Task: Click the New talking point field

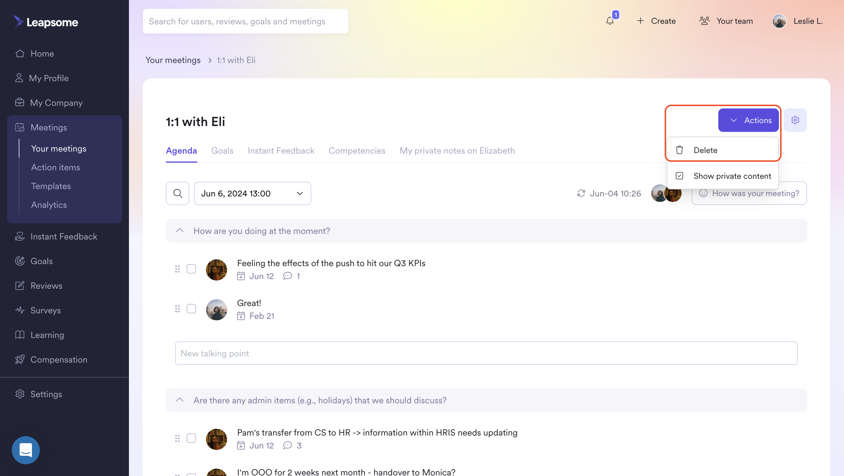Action: tap(486, 353)
